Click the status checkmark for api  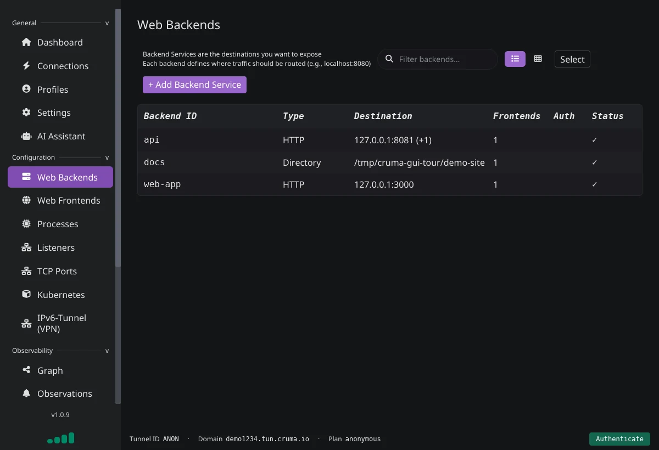pos(595,140)
